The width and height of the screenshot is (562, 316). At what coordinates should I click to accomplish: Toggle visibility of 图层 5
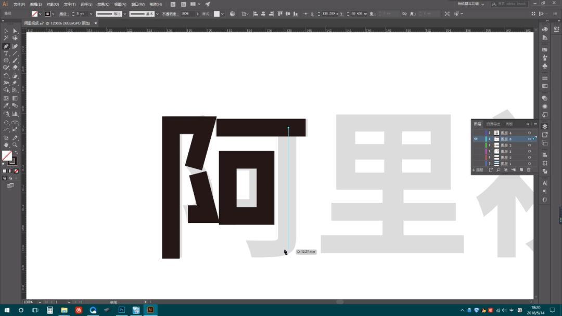coord(476,151)
